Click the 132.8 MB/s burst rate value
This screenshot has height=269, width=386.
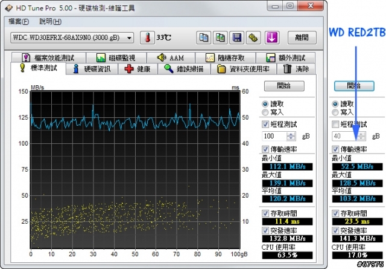point(287,238)
